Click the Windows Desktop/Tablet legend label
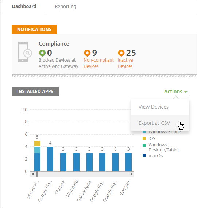 [x=163, y=147]
